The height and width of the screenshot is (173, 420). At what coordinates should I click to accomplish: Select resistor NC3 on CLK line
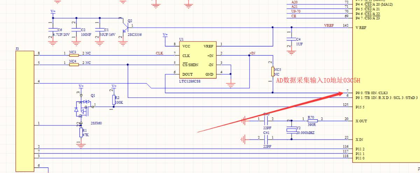(x=73, y=55)
